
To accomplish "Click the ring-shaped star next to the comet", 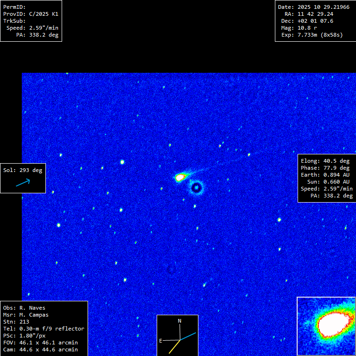I will point(197,188).
